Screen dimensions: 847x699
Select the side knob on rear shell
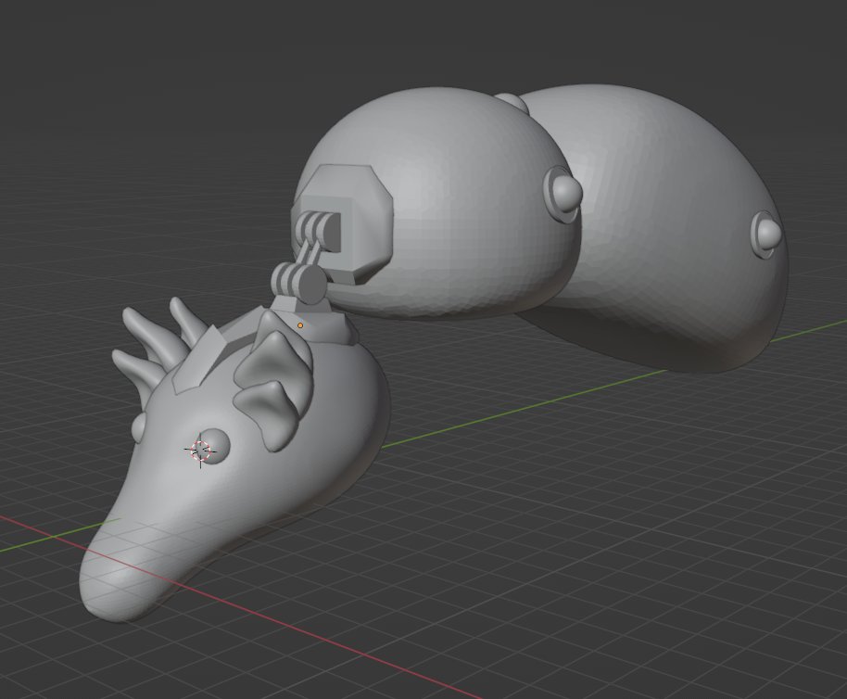767,235
